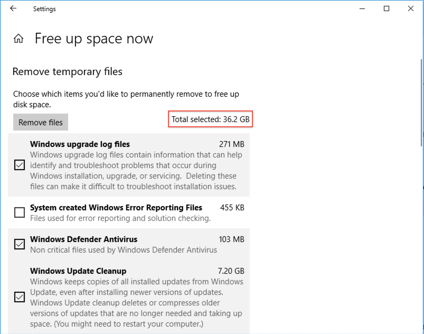Toggle the Windows Update Cleanup checkbox
This screenshot has height=334, width=424.
click(20, 297)
